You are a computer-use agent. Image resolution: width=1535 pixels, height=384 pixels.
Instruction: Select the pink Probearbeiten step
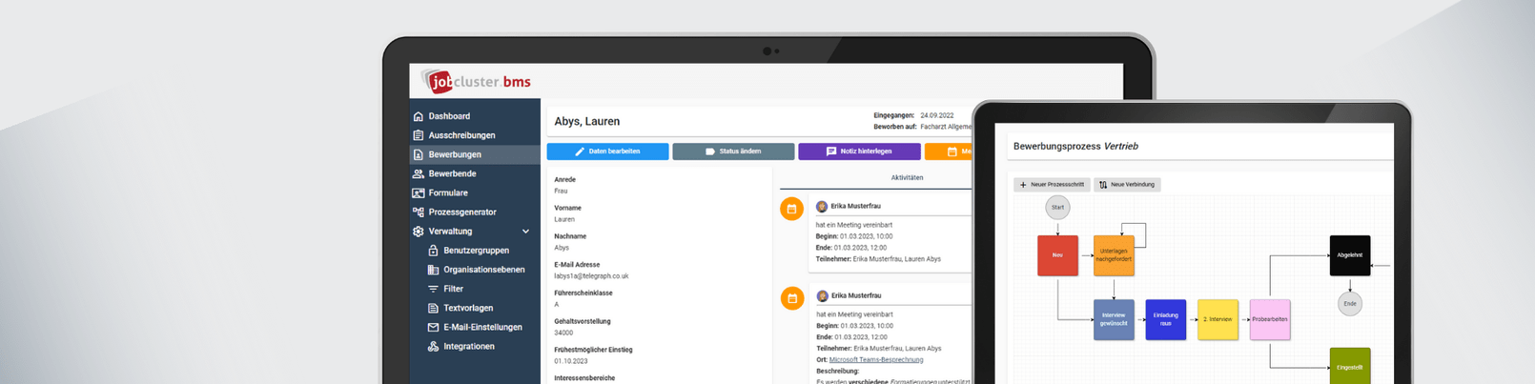[1270, 319]
